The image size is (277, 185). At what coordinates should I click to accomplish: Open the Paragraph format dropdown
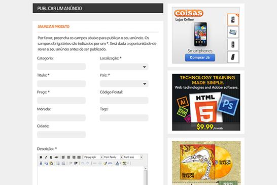point(93,157)
